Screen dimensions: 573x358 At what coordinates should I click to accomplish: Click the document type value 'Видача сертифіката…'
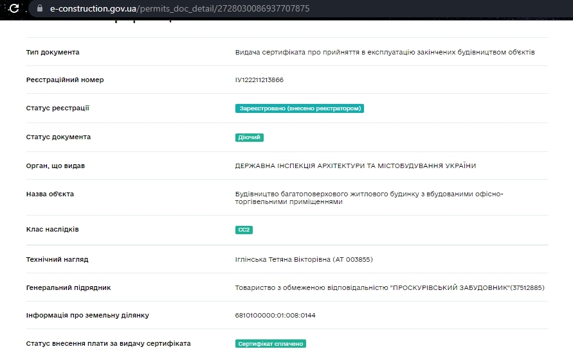(385, 52)
